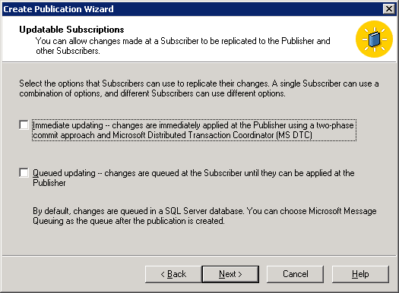The image size is (399, 293).
Task: Select the Immediate updating label text
Action: click(194, 130)
